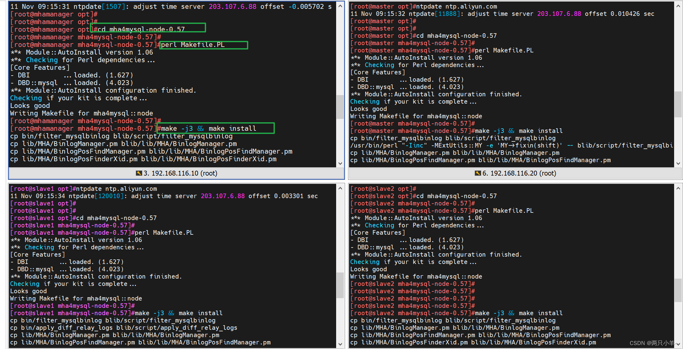Click 'Writing Makefile for mha4mysql::node' in slave2 pane

click(416, 276)
